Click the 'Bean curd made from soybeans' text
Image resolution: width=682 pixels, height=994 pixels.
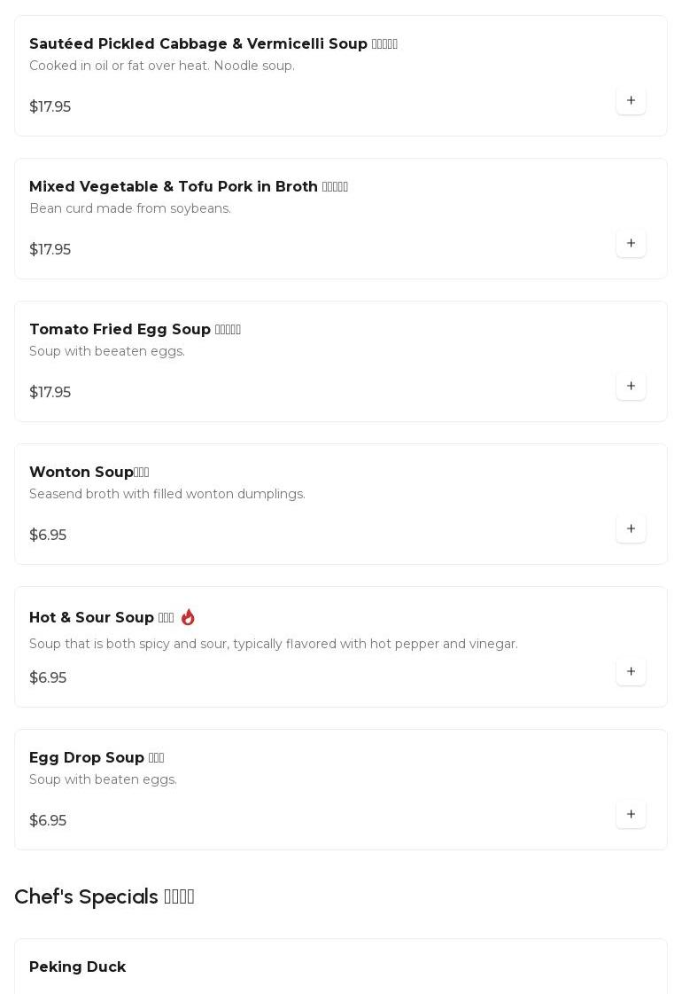tap(130, 208)
